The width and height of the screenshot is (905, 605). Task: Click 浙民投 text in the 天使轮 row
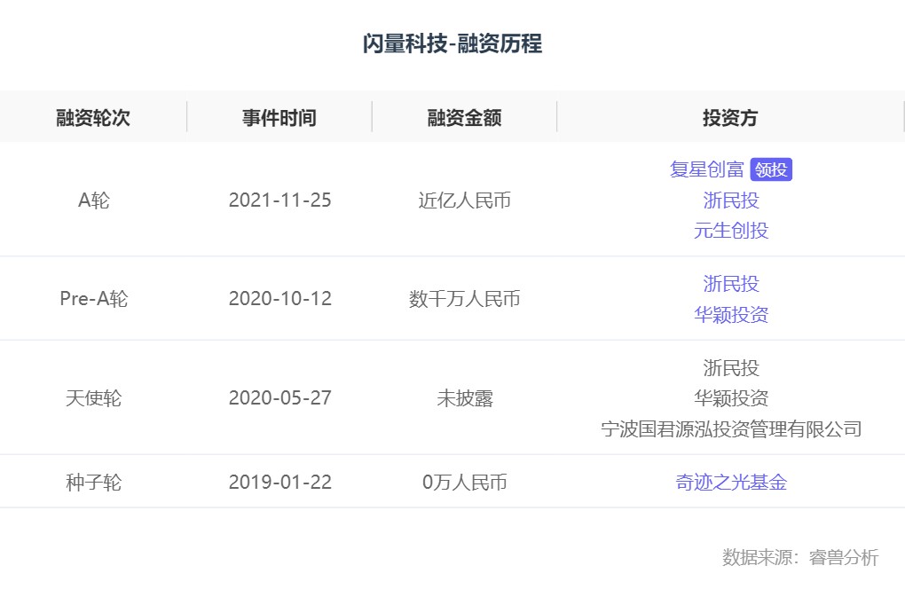(731, 368)
